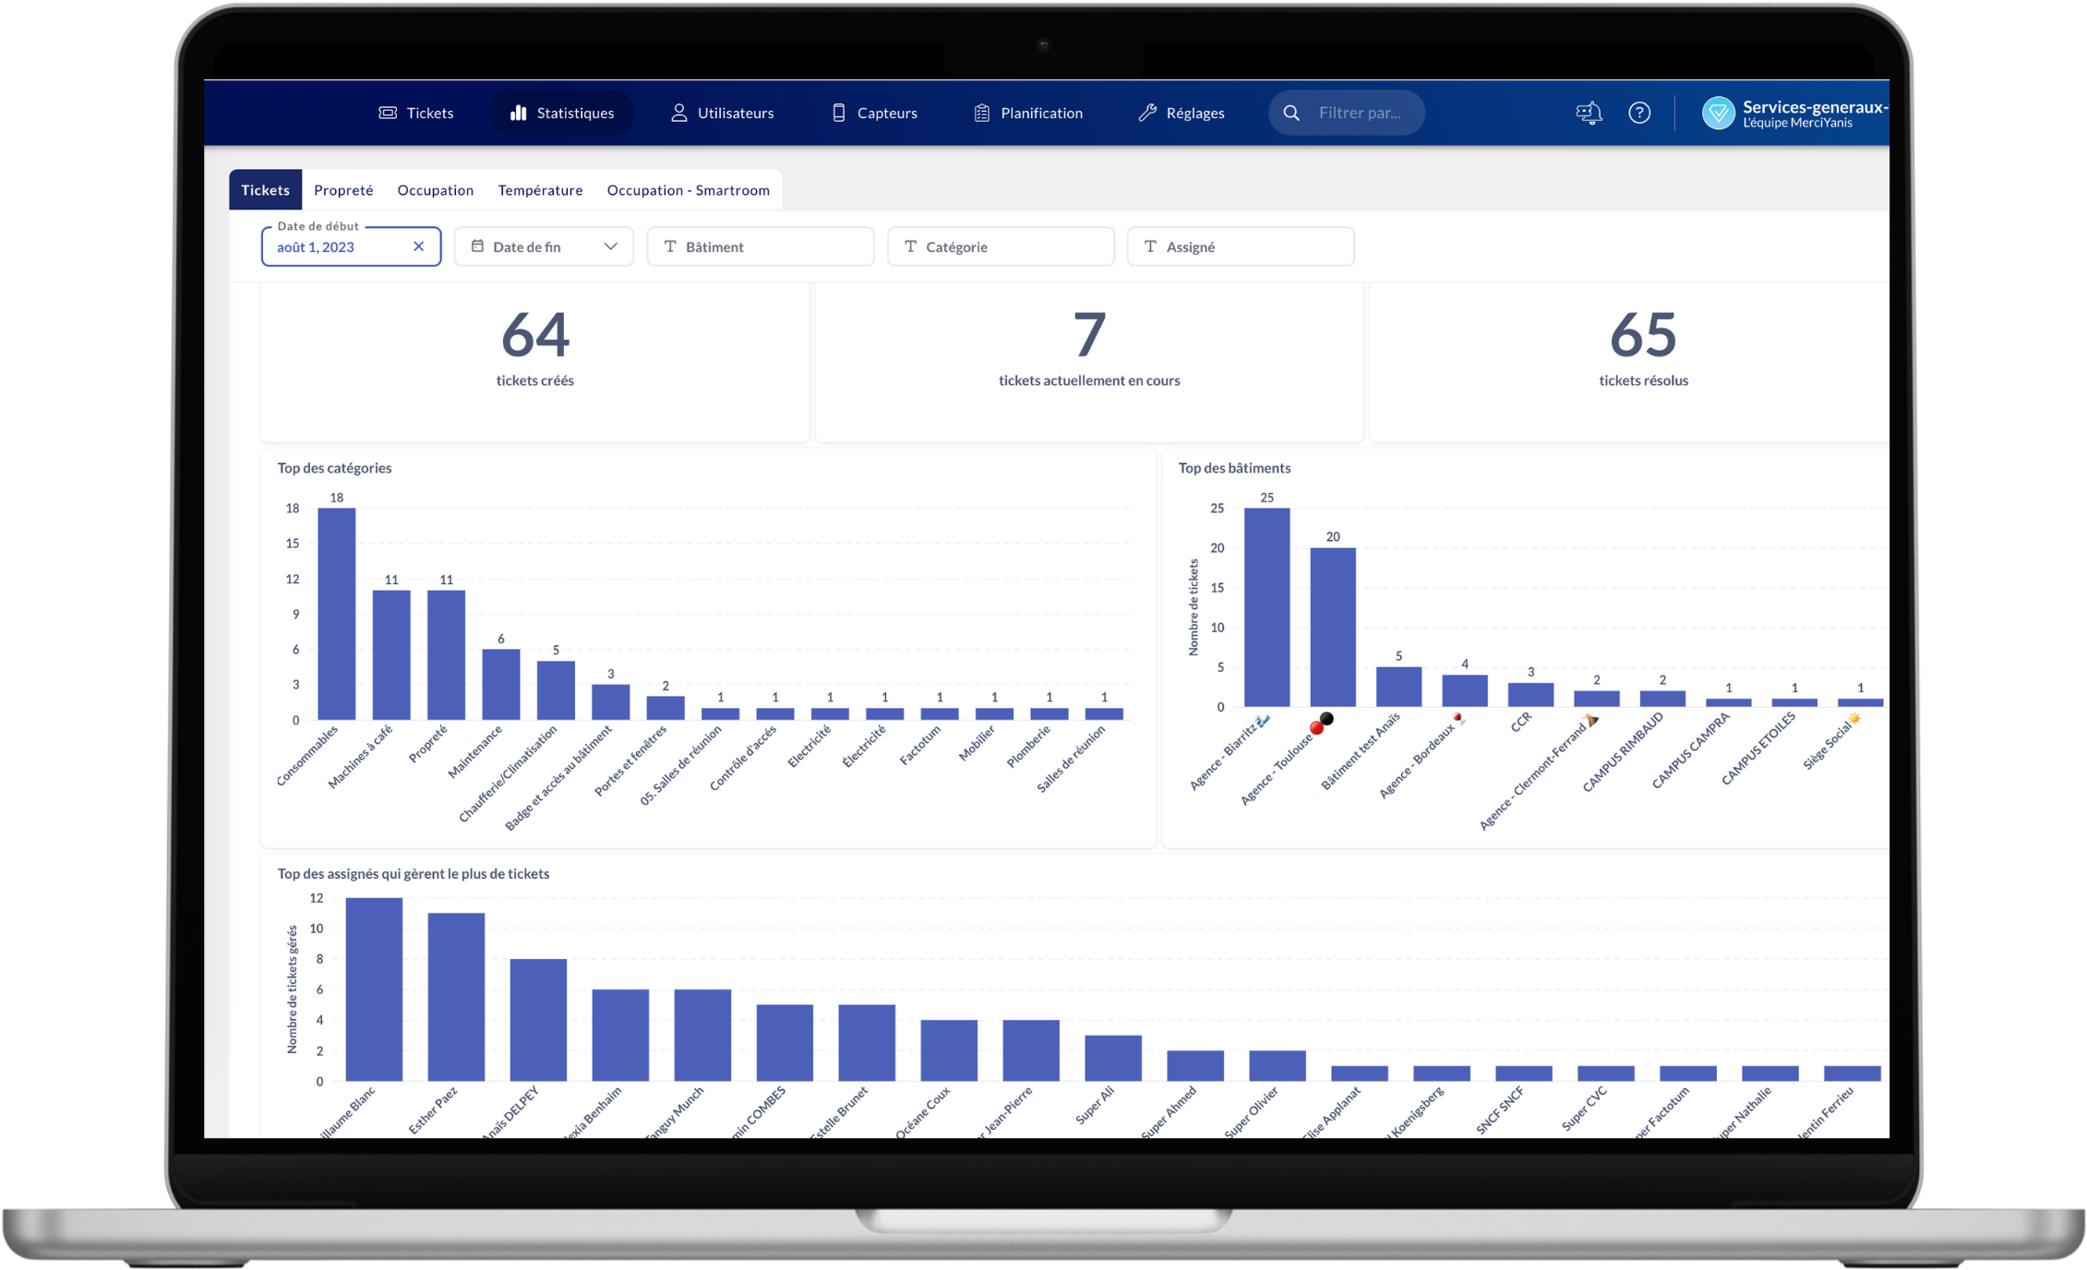Open the help question mark icon
Viewport: 2087px width, 1270px height.
pyautogui.click(x=1639, y=113)
